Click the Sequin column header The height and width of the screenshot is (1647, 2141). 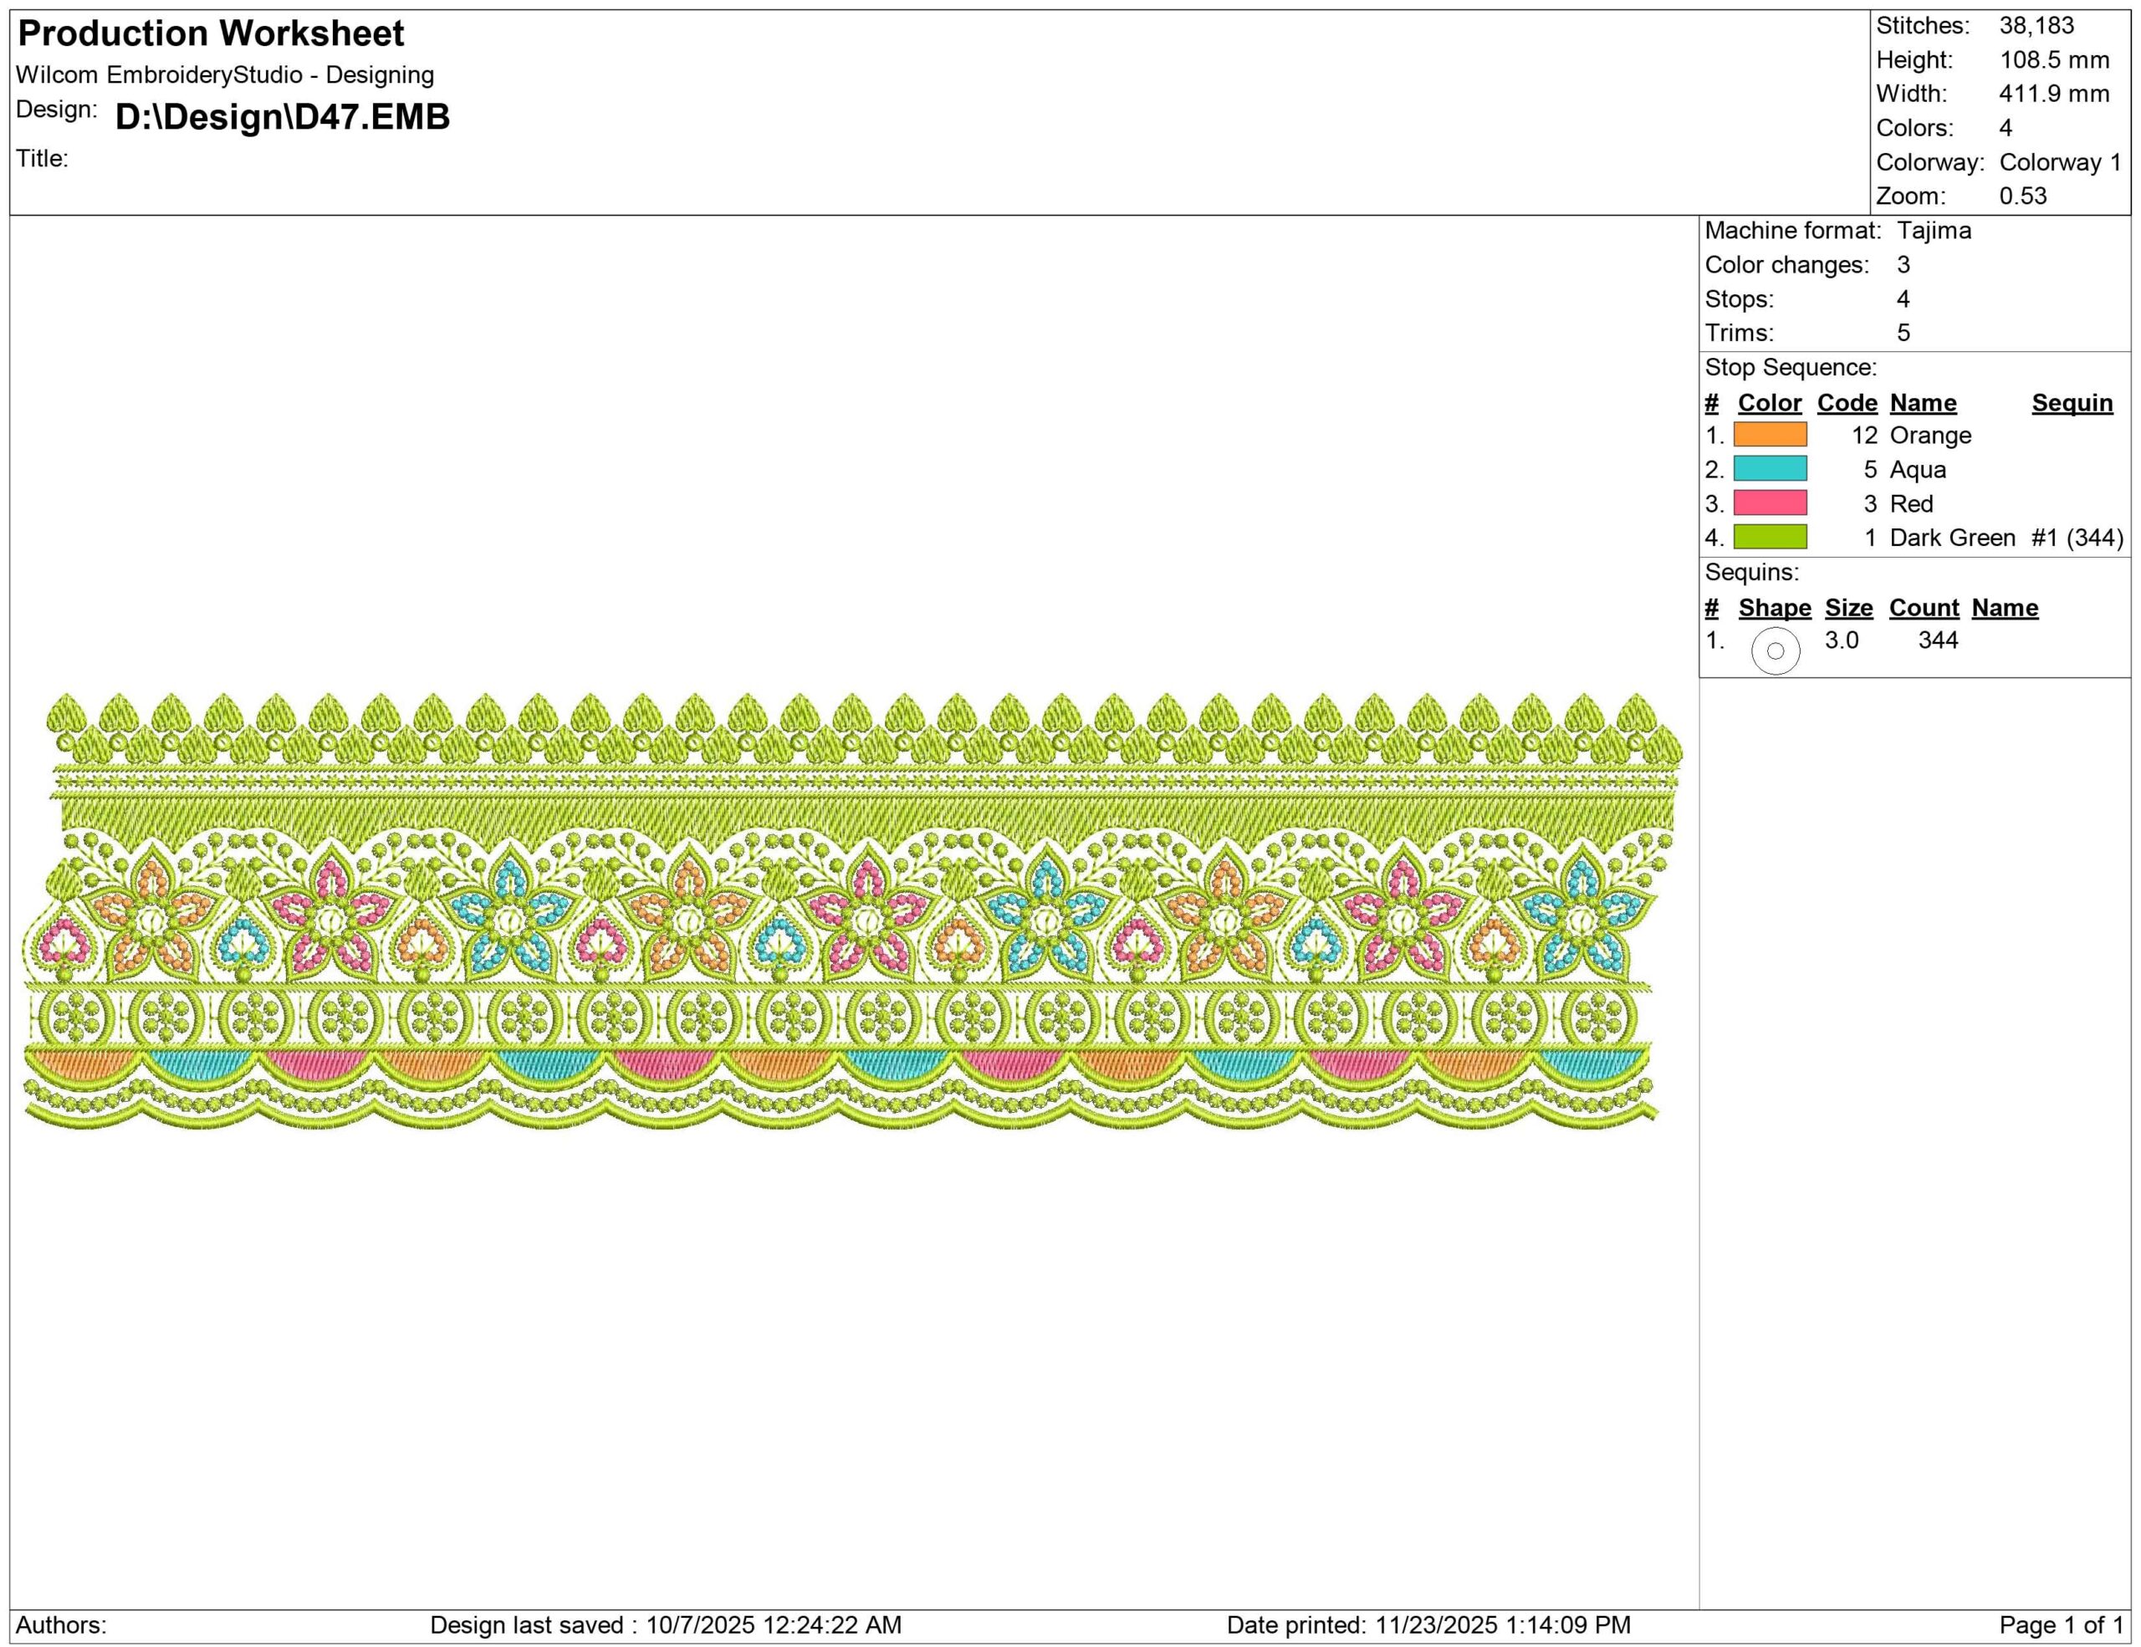[2072, 403]
